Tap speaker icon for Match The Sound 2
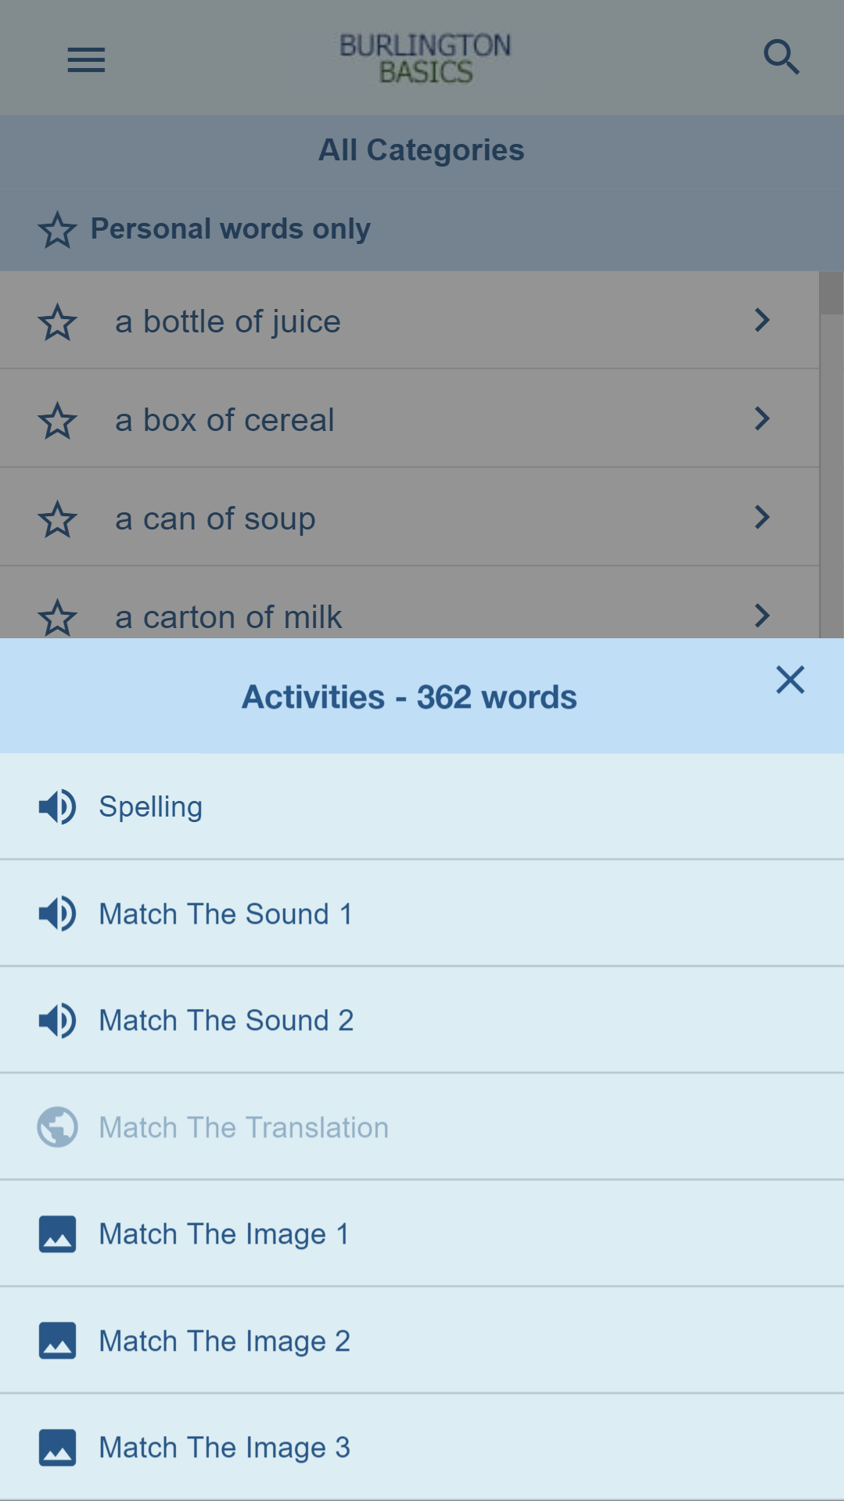 click(57, 1020)
